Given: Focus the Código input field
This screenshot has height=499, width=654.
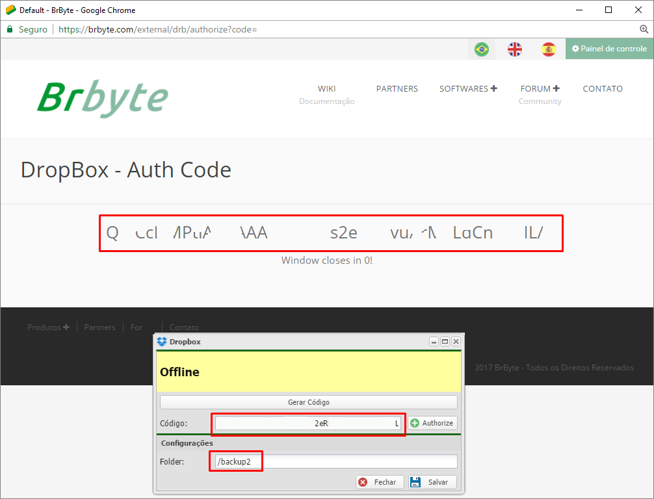Looking at the screenshot, I should pos(308,423).
